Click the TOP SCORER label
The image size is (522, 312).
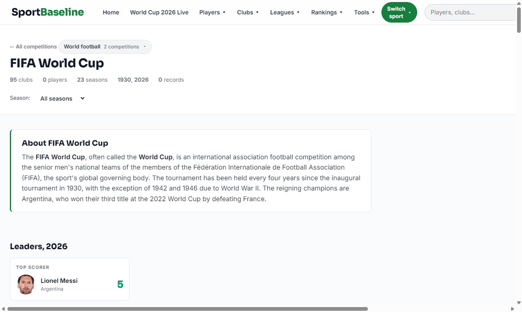[x=32, y=267]
